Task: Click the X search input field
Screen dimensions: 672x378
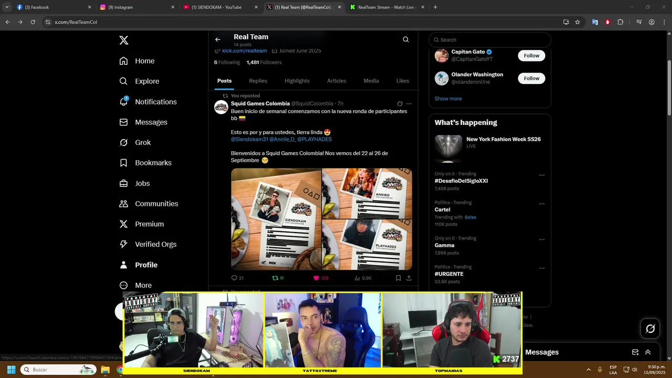Action: [490, 40]
